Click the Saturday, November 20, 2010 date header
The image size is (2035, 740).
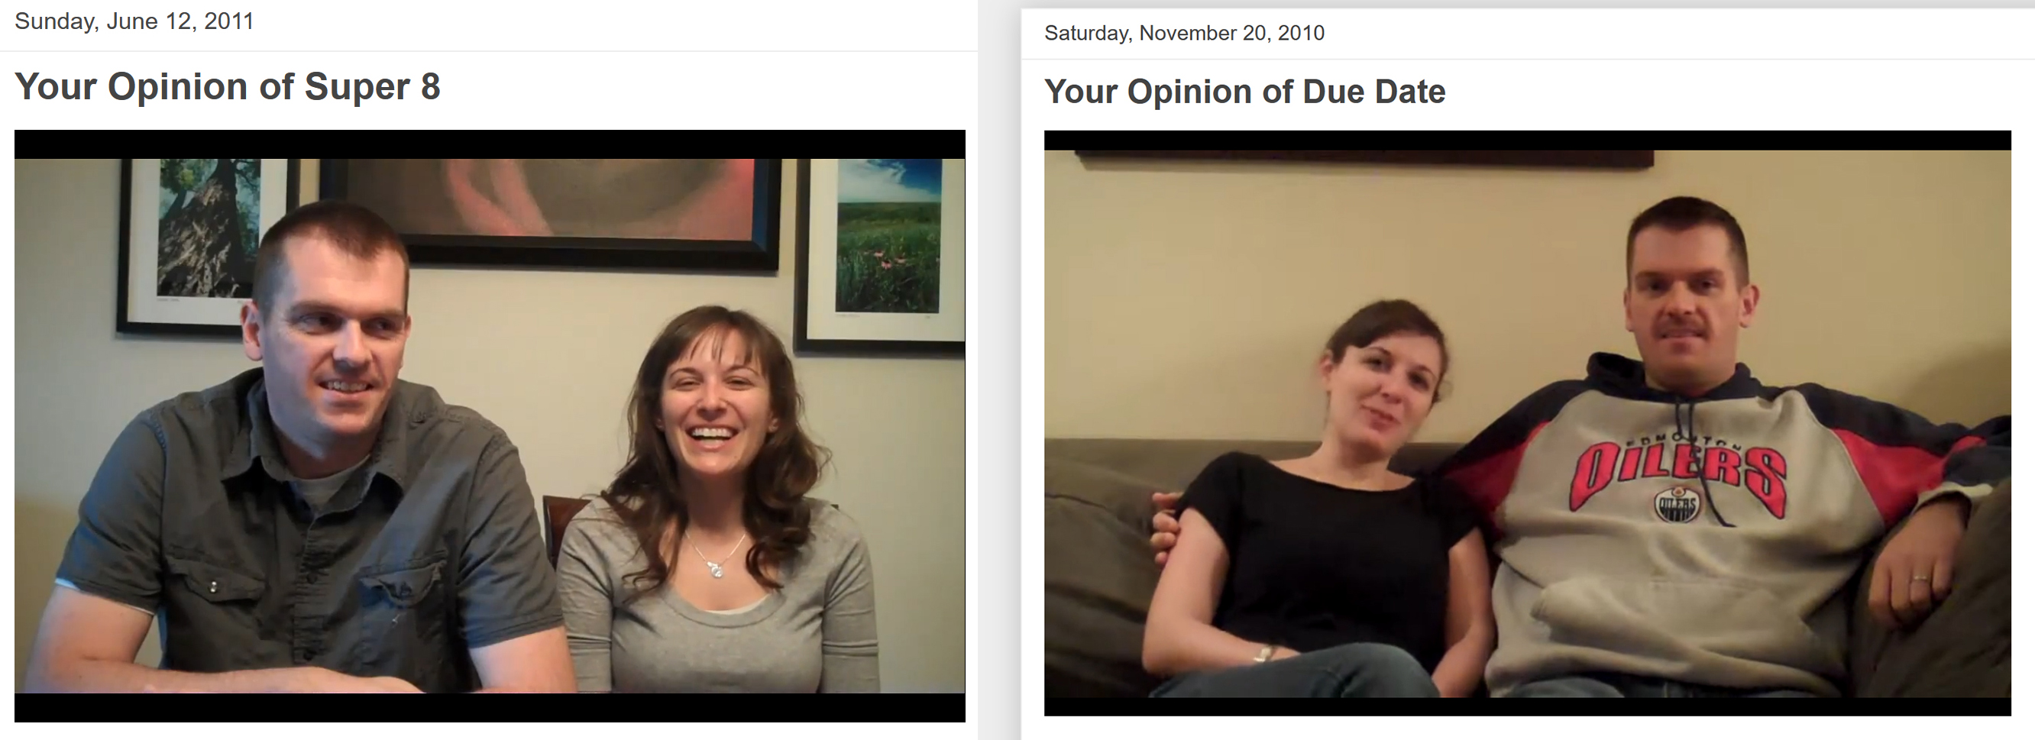click(1184, 33)
